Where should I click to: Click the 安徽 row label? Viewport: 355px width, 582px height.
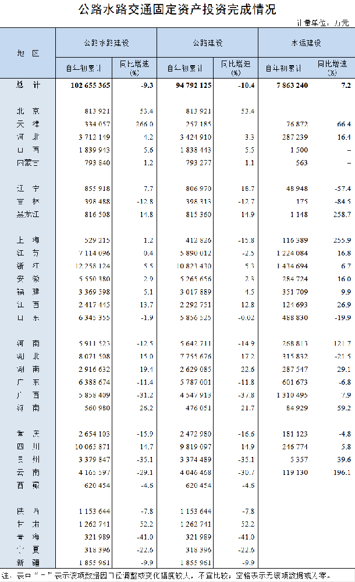click(x=28, y=279)
